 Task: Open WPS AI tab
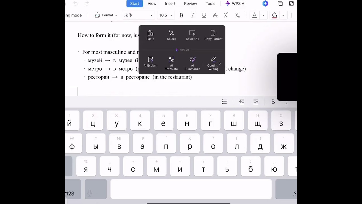pyautogui.click(x=235, y=4)
